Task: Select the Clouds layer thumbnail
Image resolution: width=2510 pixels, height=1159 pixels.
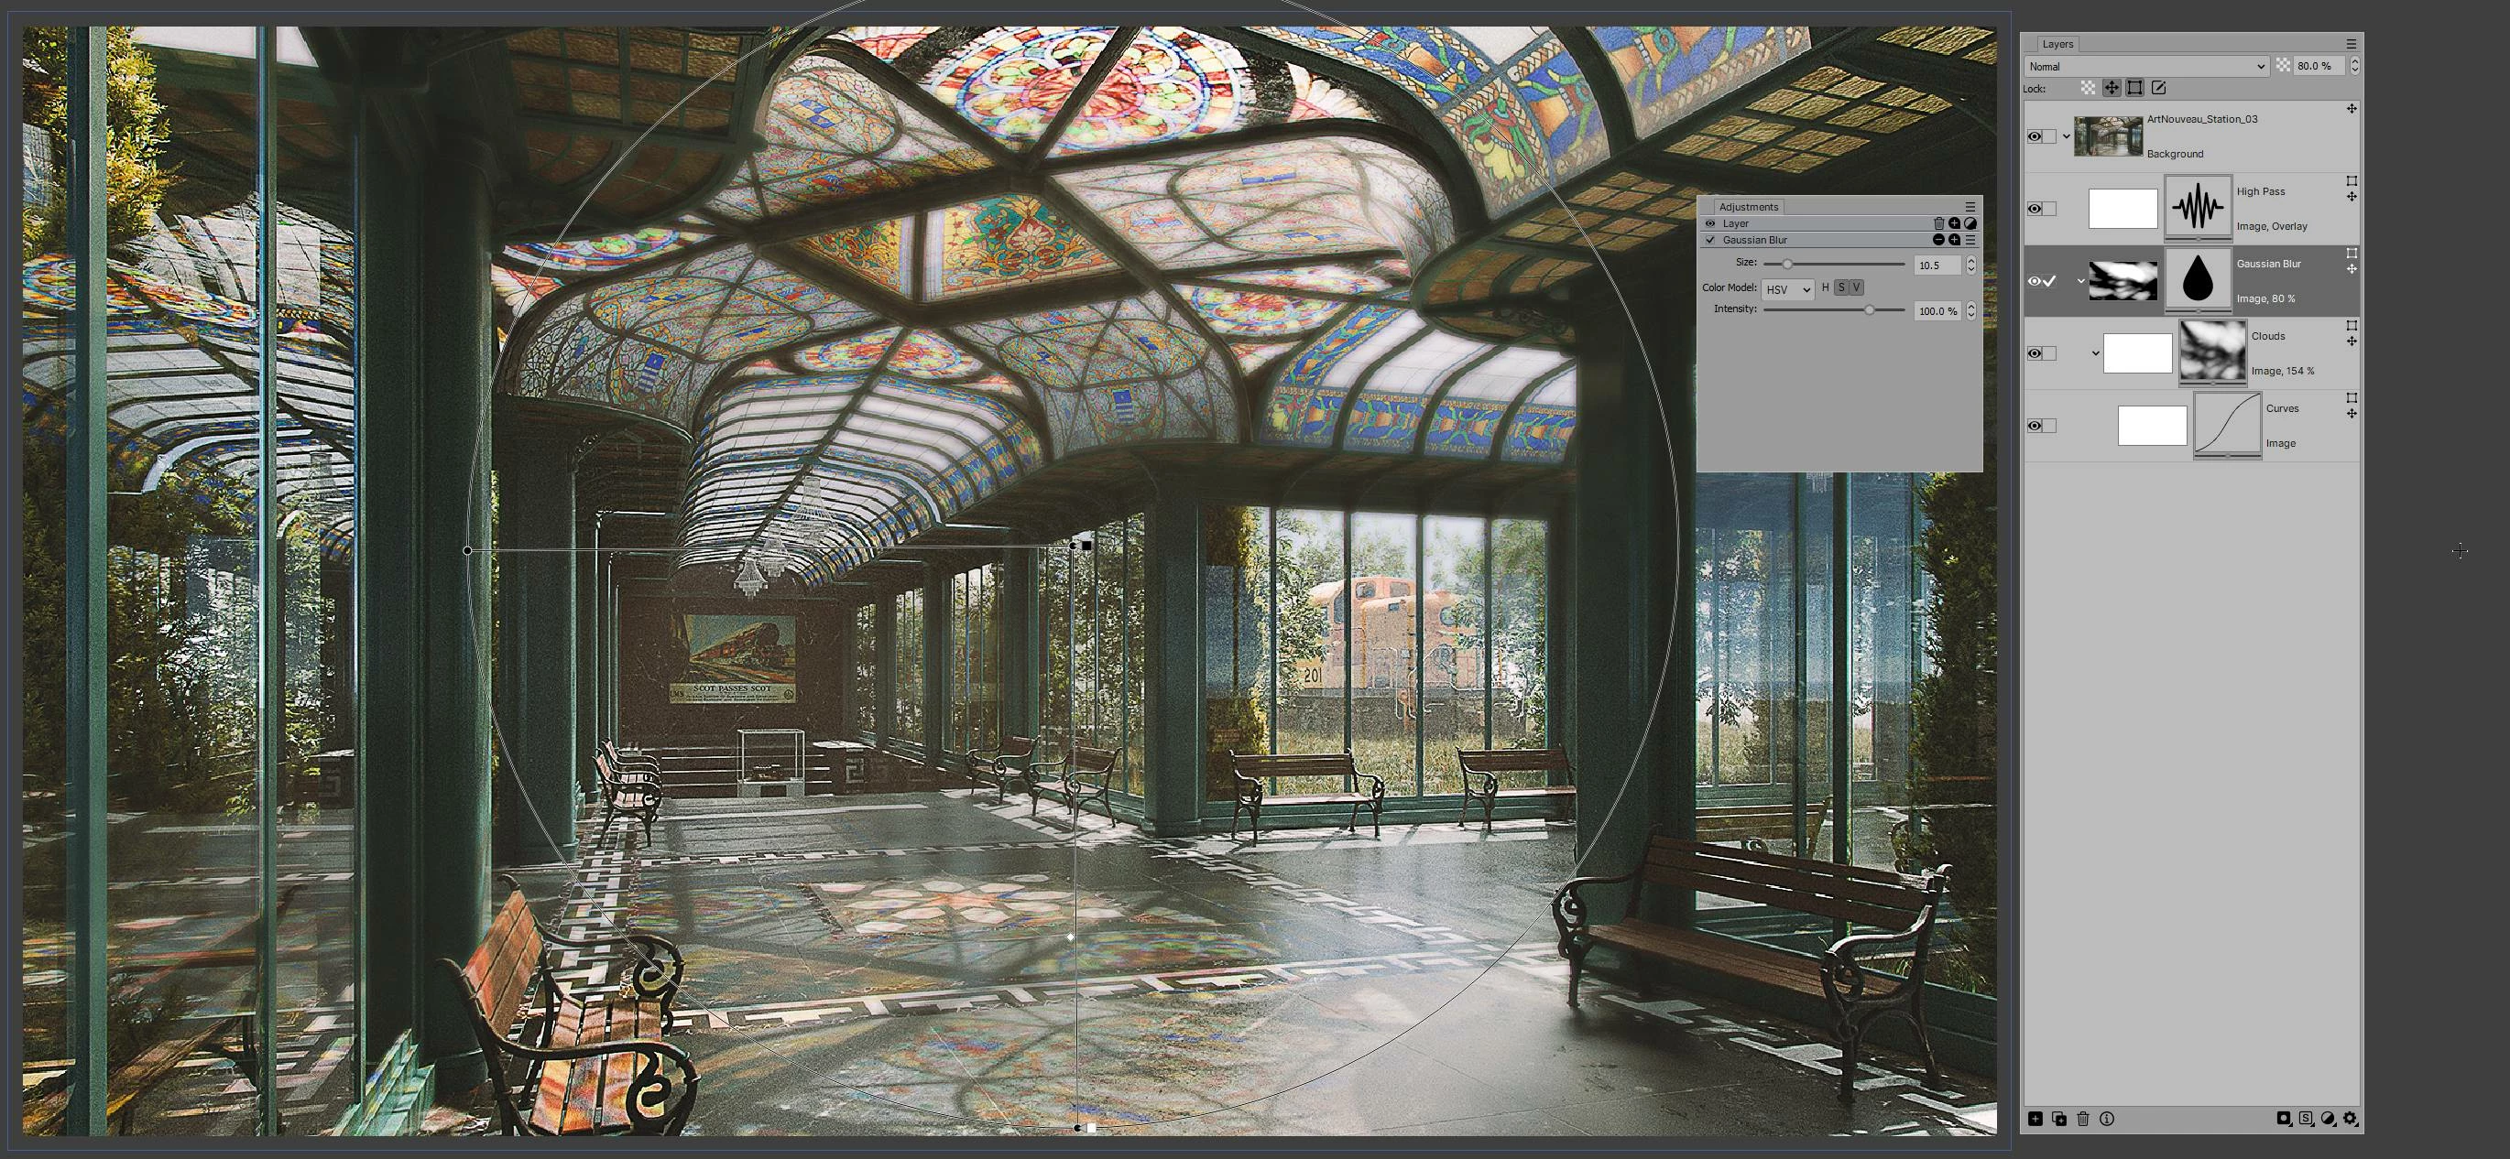Action: [x=2213, y=352]
